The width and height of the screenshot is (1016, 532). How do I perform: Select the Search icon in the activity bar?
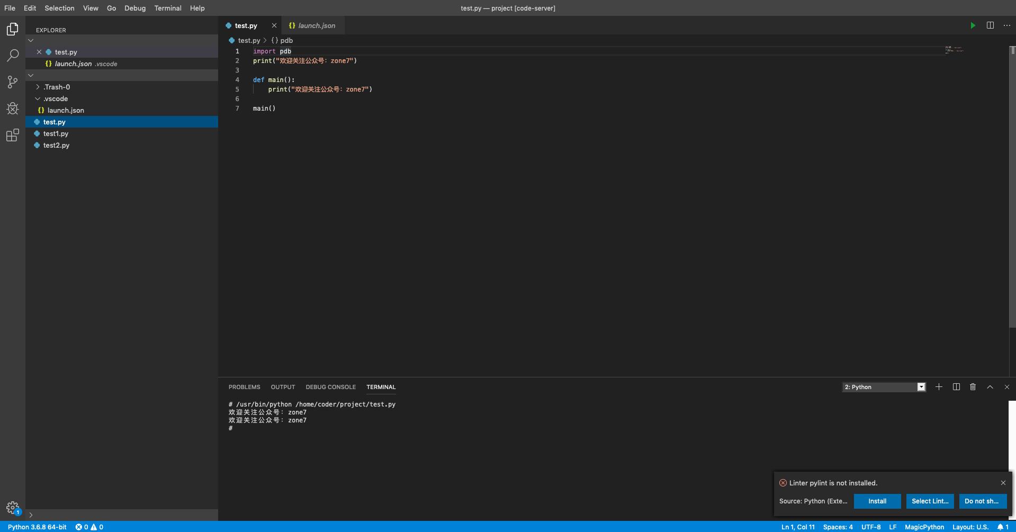[x=12, y=56]
